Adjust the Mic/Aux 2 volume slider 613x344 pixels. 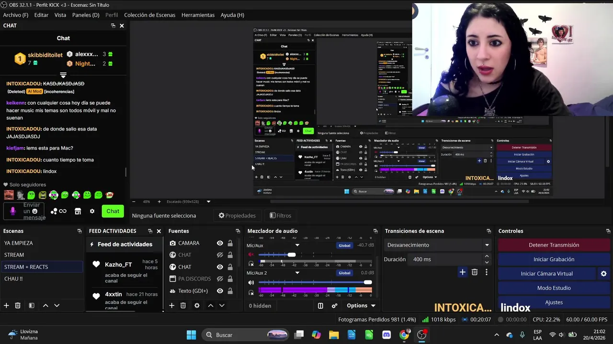click(x=367, y=282)
